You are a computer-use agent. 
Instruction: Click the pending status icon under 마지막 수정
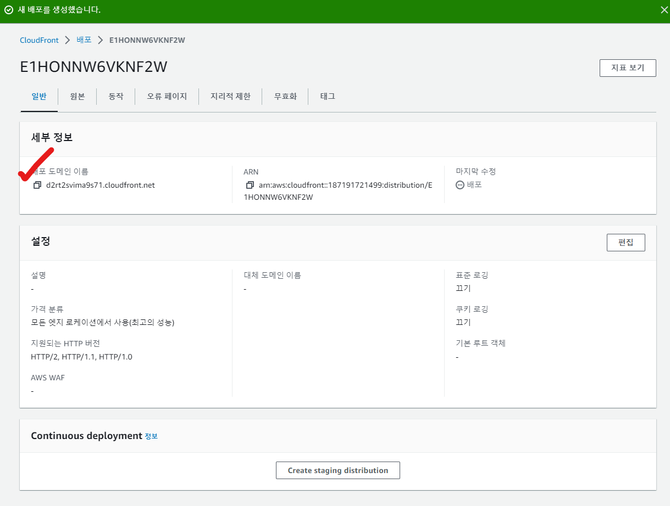coord(460,185)
